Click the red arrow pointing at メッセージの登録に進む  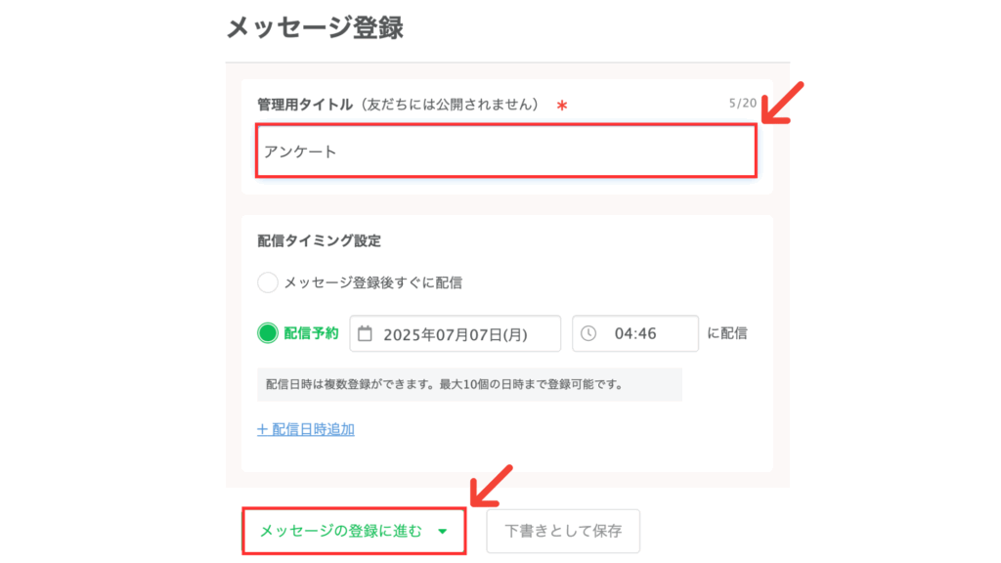[492, 486]
